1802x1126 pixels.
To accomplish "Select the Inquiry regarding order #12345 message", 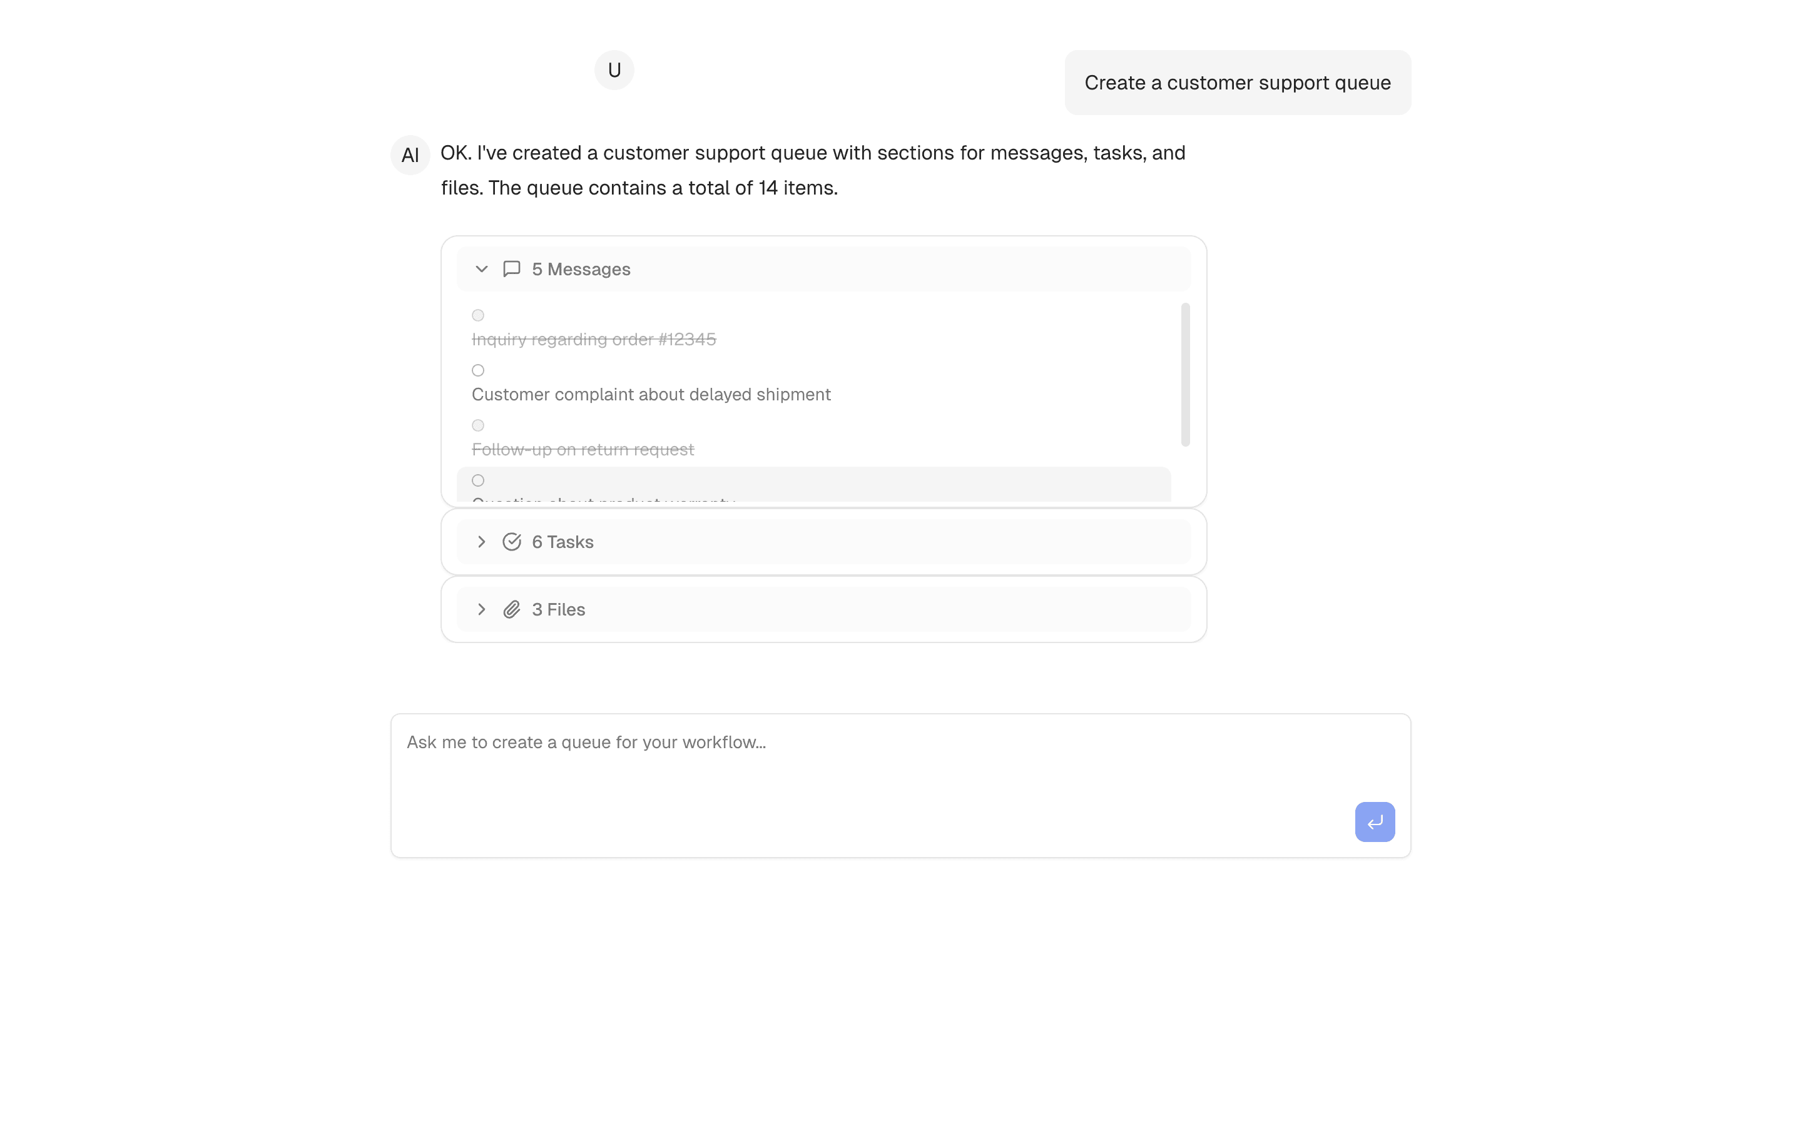I will click(x=593, y=339).
